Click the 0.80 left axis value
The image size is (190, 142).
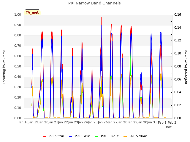click(x=18, y=35)
